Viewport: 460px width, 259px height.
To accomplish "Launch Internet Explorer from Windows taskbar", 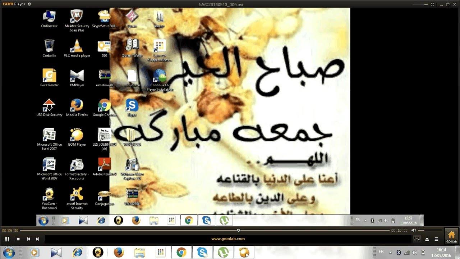I will [x=77, y=253].
